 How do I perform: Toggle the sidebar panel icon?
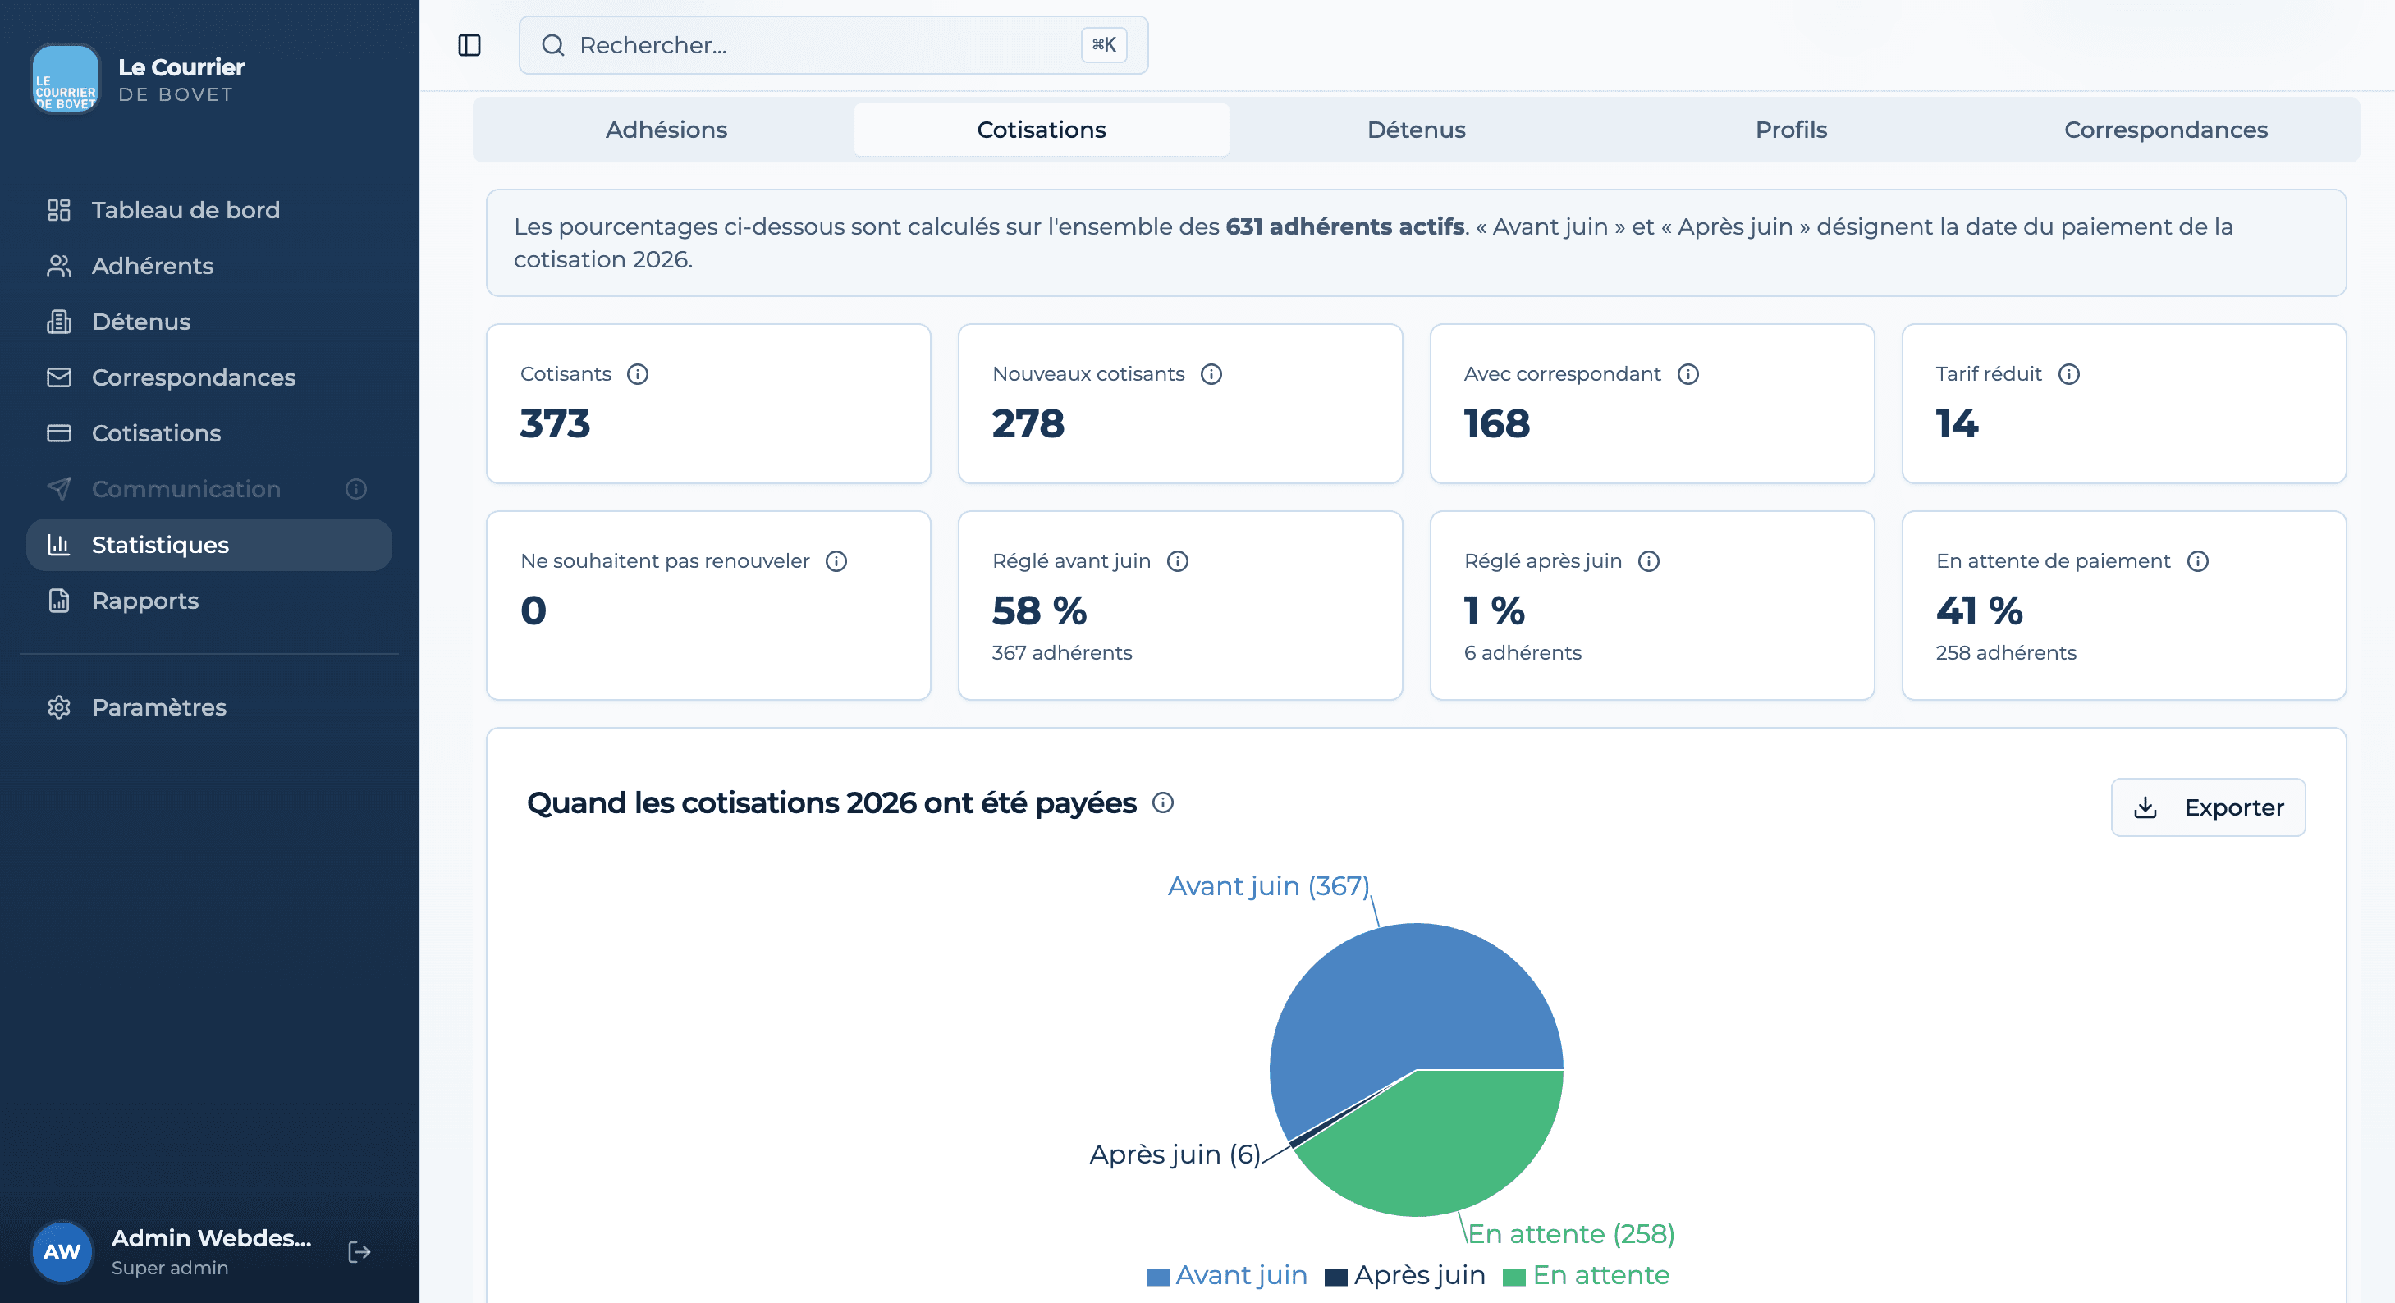click(x=469, y=44)
